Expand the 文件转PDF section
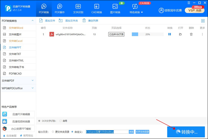This screenshot has height=139, width=208. click(18, 80)
